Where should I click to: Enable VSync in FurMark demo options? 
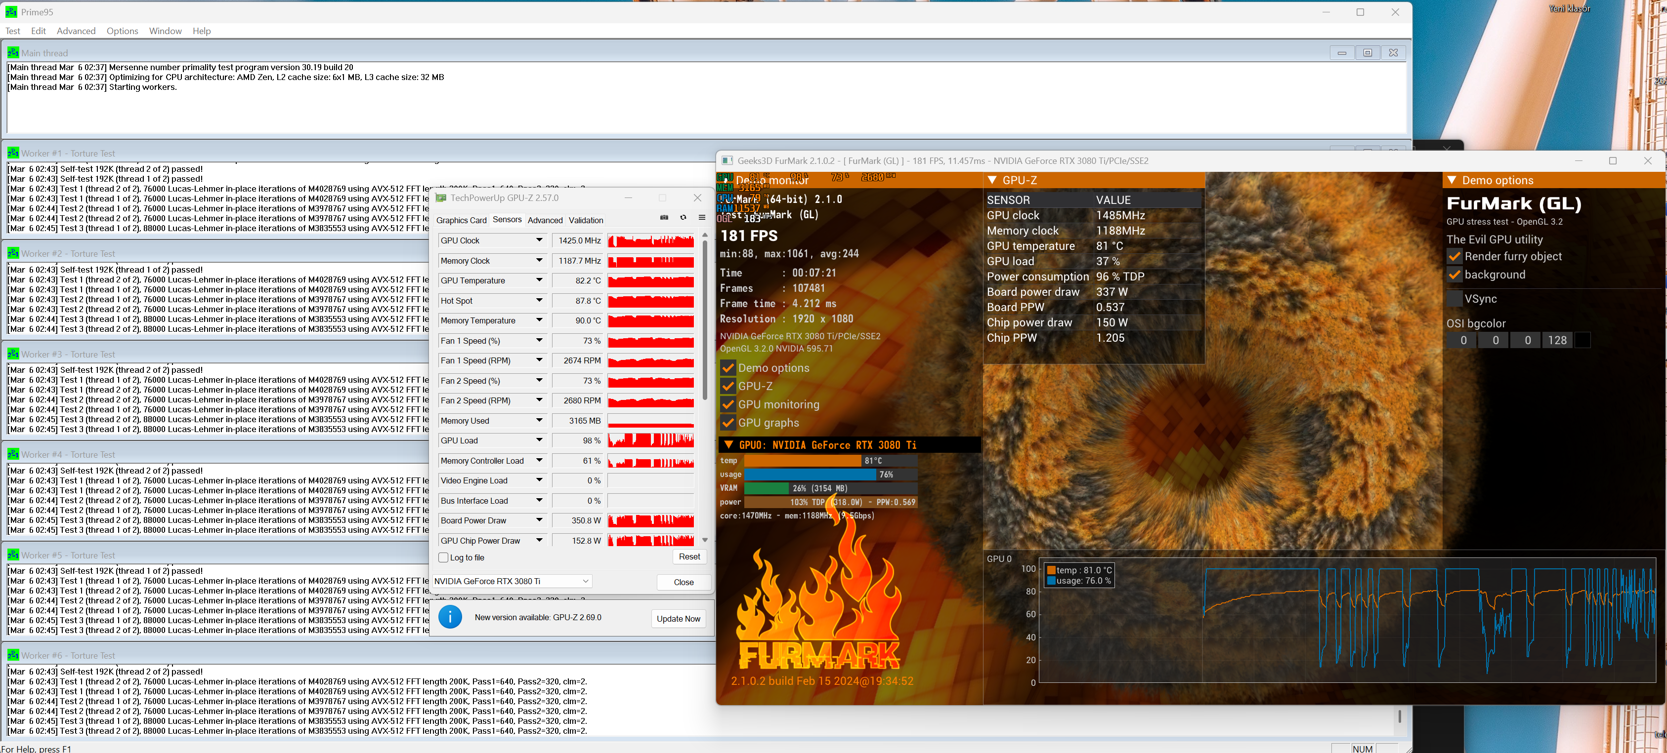click(x=1454, y=299)
